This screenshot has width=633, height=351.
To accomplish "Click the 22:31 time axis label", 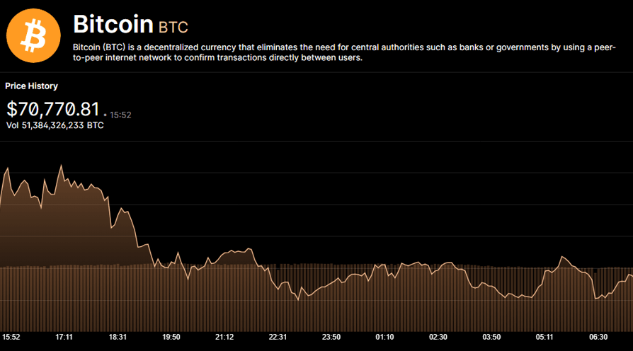I will pyautogui.click(x=278, y=337).
